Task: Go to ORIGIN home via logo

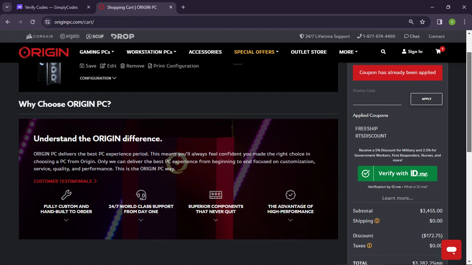Action: [44, 52]
